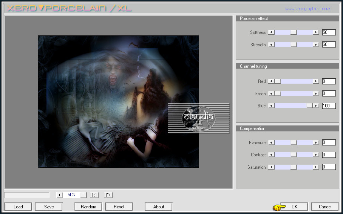
Task: Cancel the Porcelain filter
Action: tap(325, 206)
